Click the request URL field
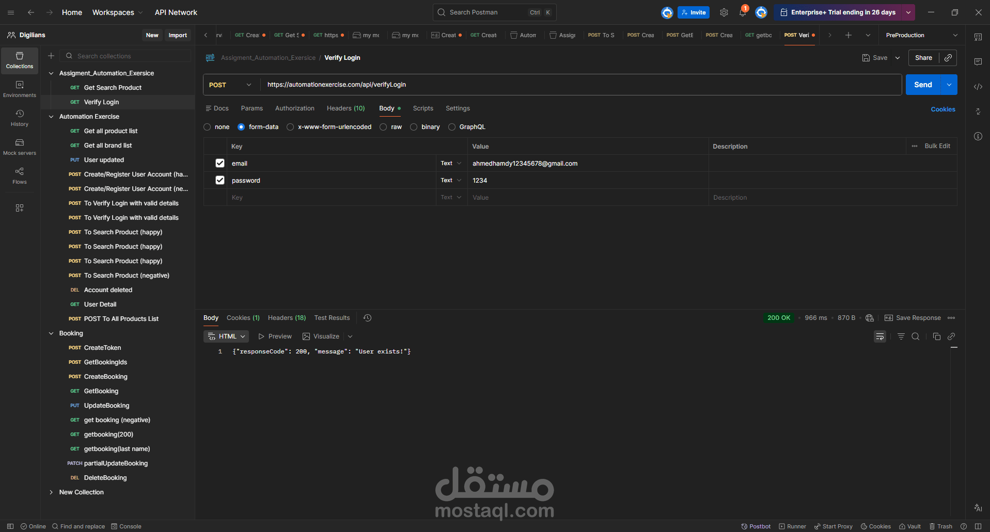This screenshot has height=532, width=990. coord(581,85)
